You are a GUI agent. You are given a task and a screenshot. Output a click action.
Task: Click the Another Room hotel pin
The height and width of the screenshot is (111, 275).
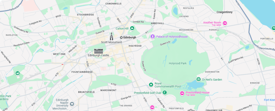click(225, 23)
